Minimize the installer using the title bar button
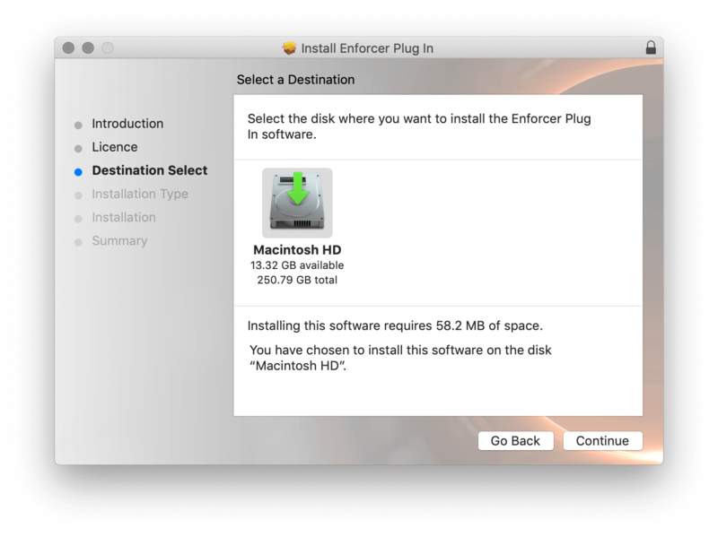This screenshot has height=537, width=718. pyautogui.click(x=88, y=48)
